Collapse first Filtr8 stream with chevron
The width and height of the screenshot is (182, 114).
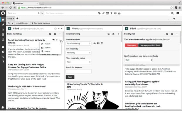click(x=59, y=28)
